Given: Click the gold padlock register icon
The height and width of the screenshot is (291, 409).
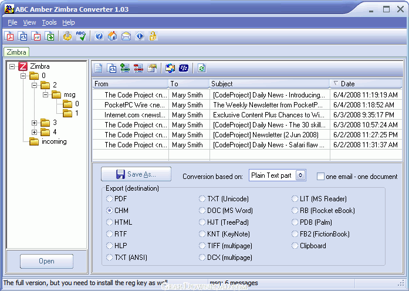Looking at the screenshot, I should point(153,36).
